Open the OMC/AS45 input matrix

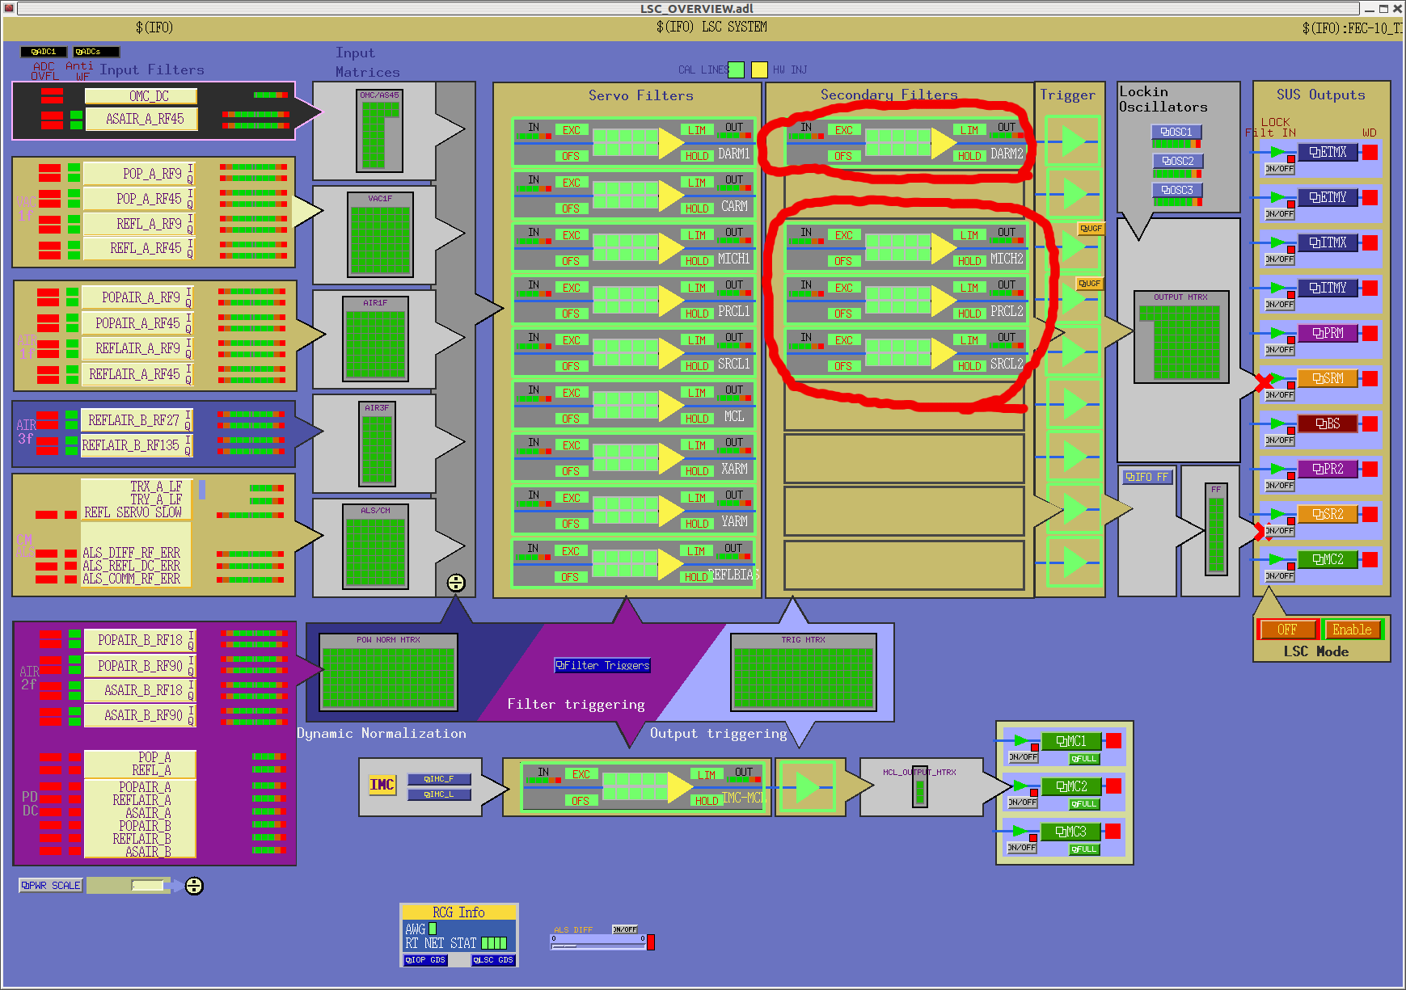tap(380, 129)
